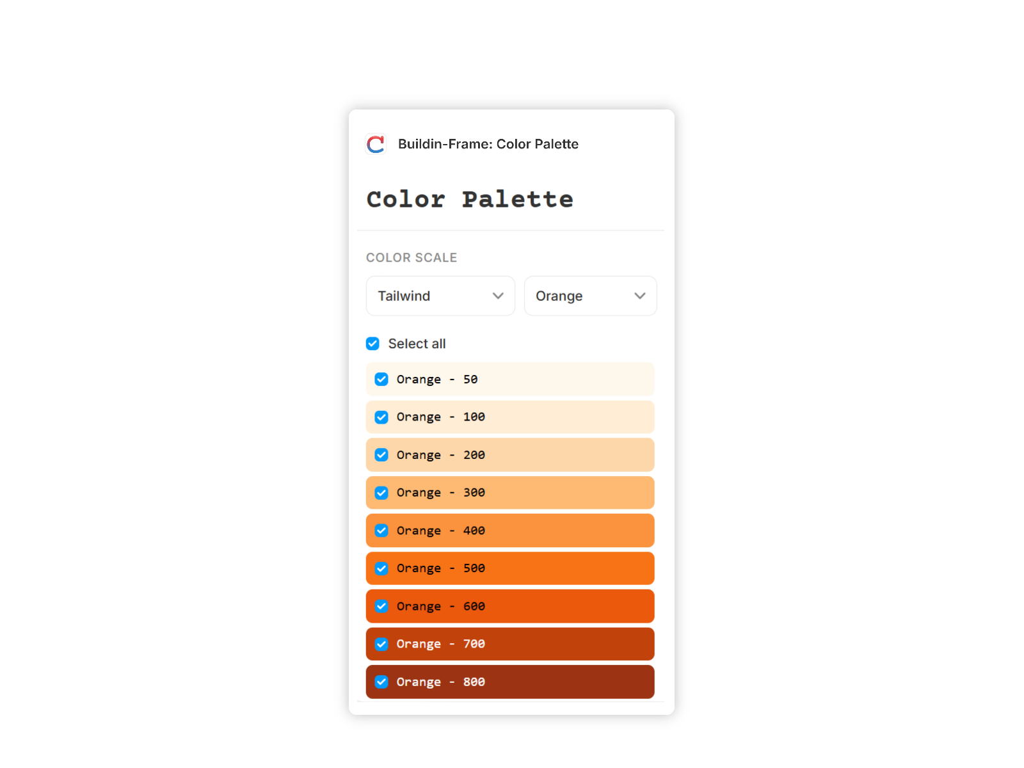Screen dimensions: 1024x768
Task: Open the Tailwind color scale dropdown
Action: 440,296
